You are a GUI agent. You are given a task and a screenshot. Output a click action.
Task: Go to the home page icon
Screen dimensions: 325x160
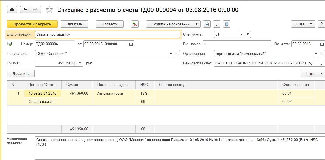(12, 10)
